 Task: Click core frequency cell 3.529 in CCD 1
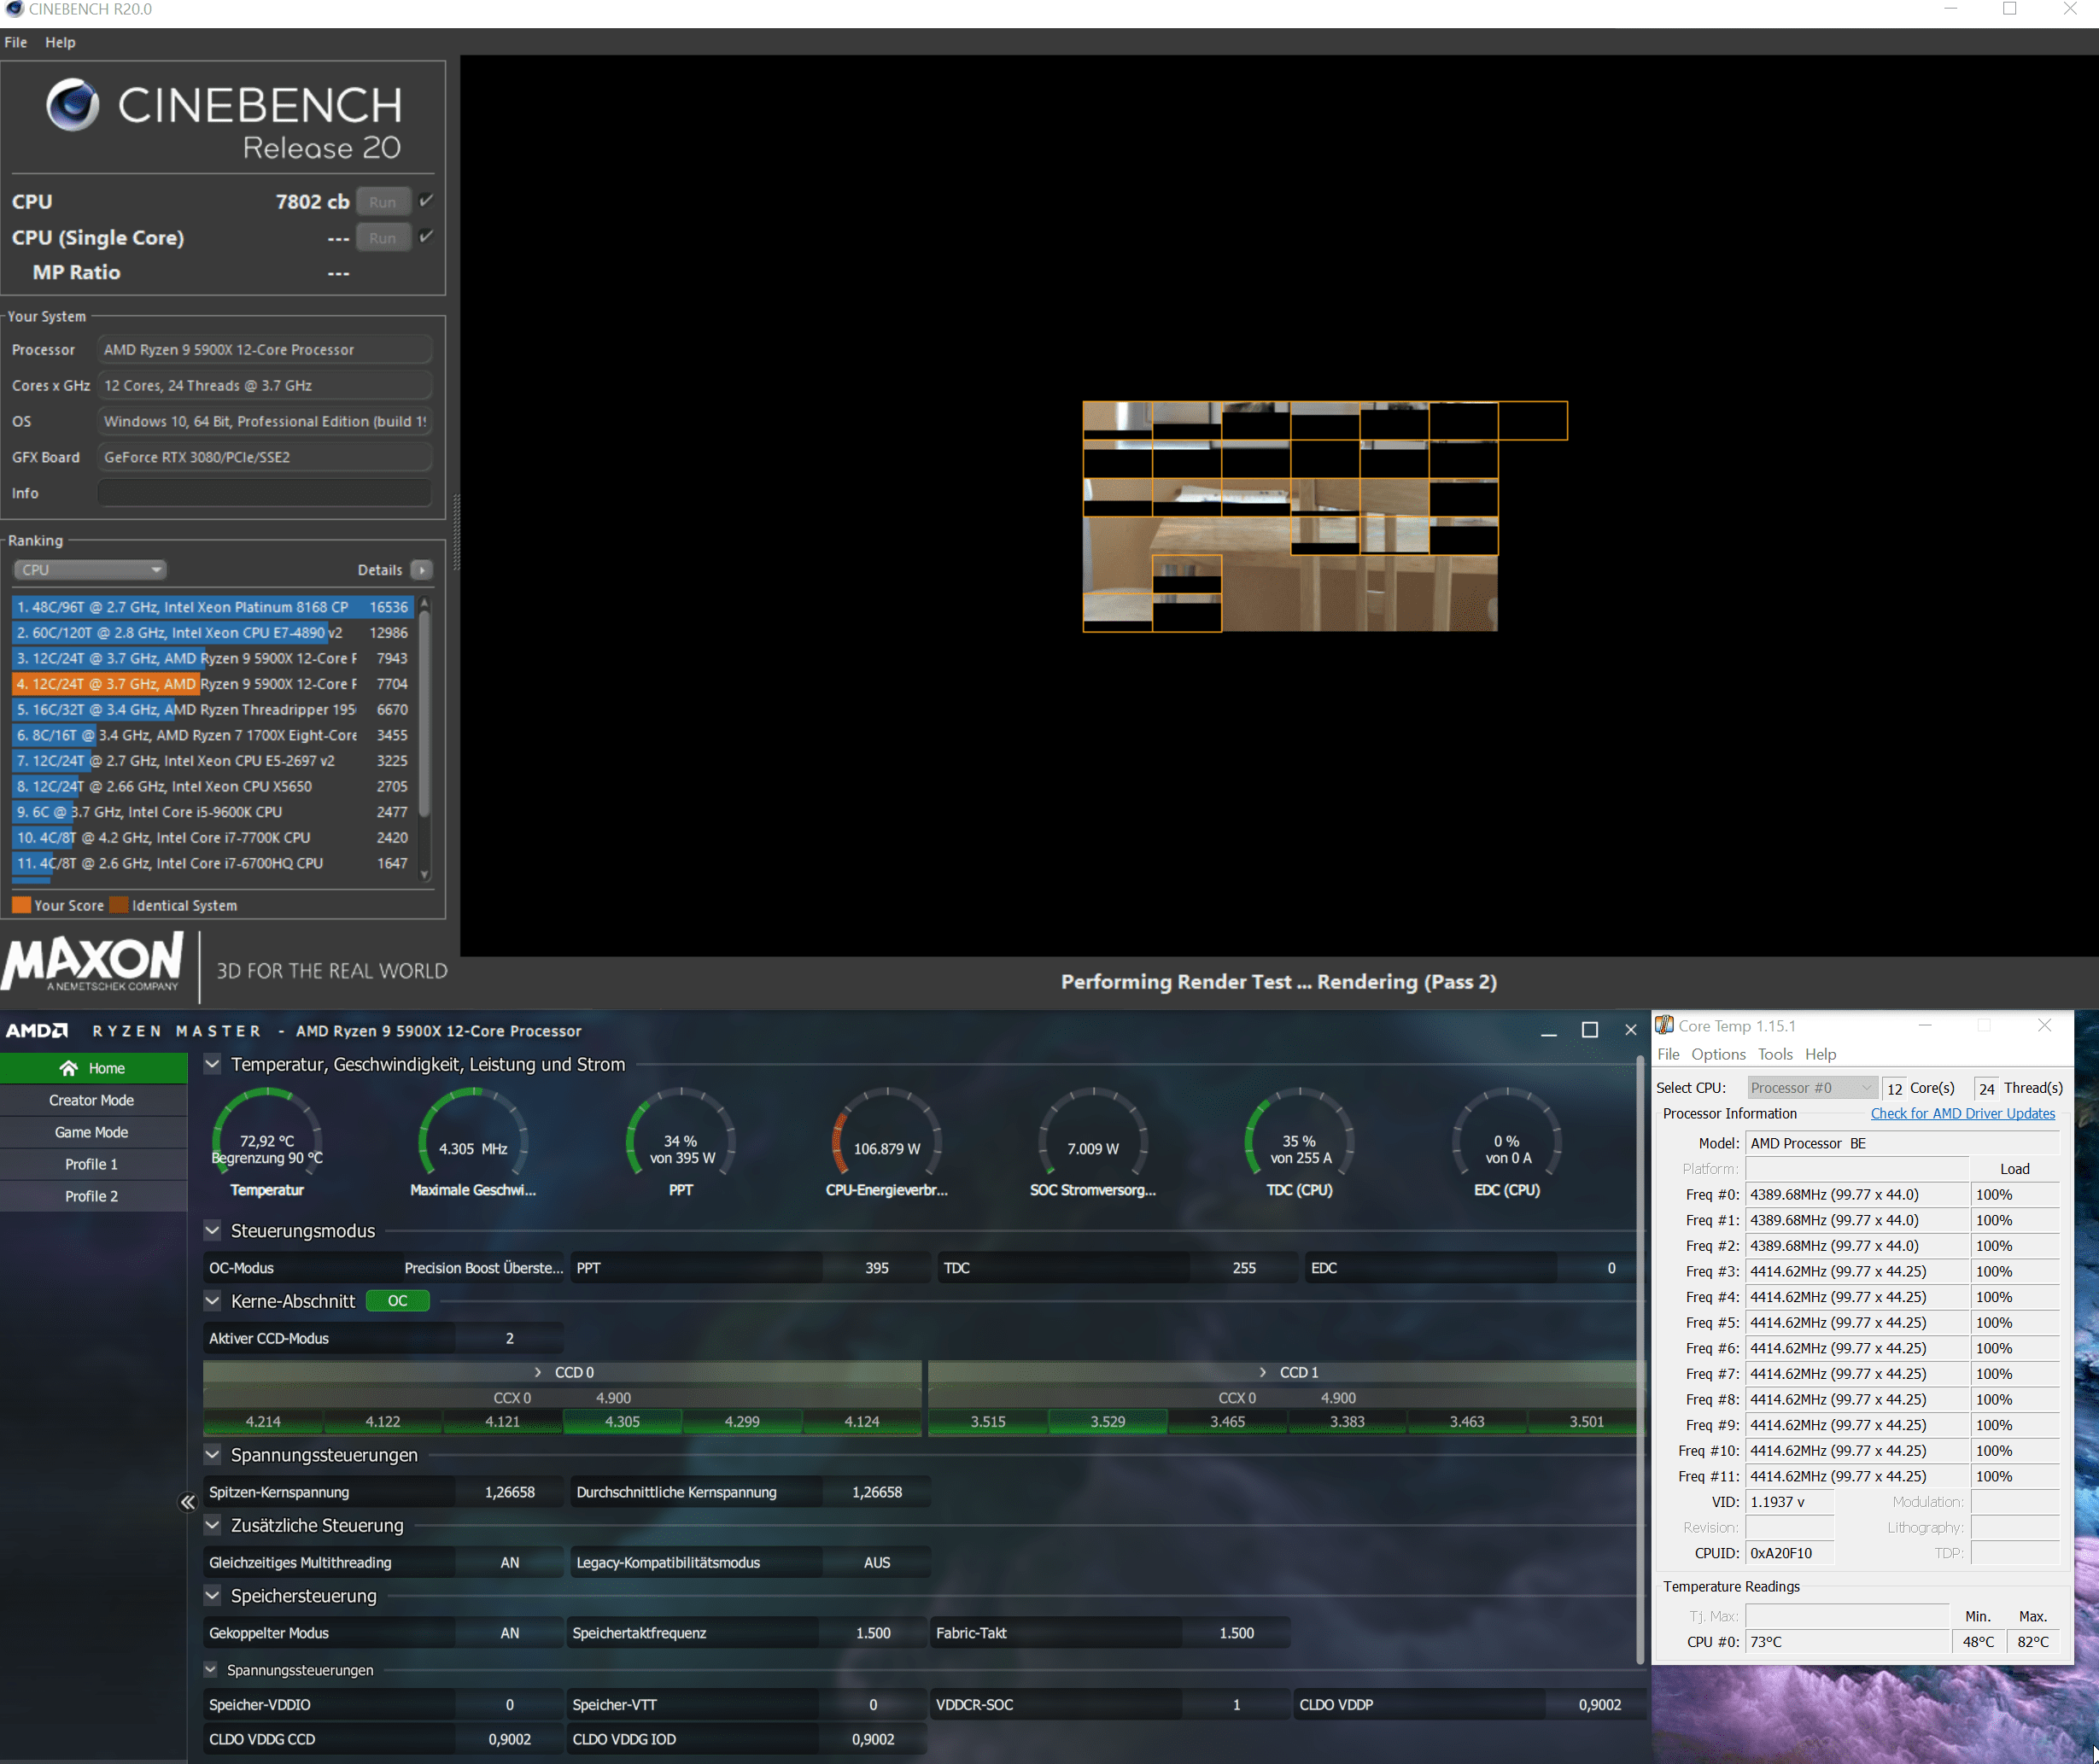1107,1421
